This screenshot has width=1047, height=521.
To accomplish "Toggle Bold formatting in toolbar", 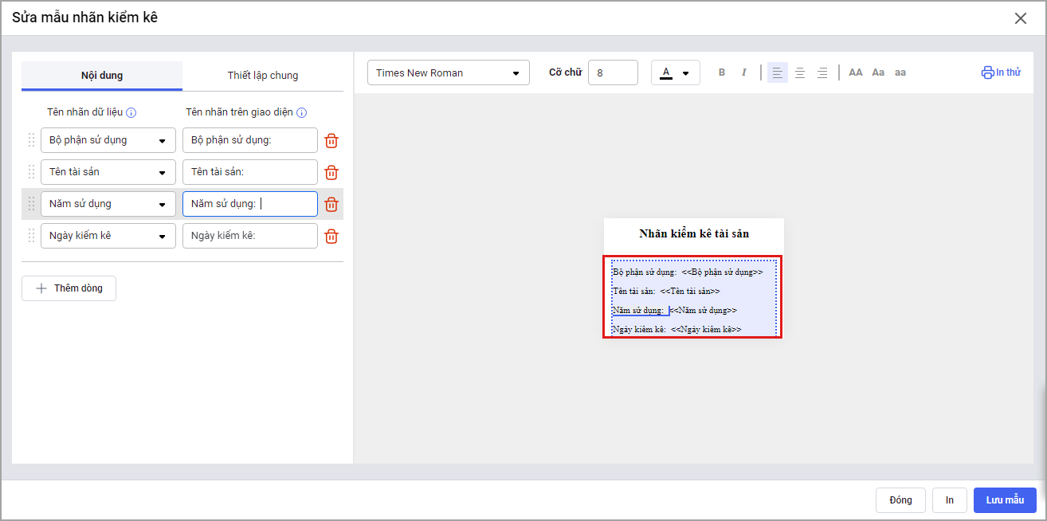I will point(722,72).
